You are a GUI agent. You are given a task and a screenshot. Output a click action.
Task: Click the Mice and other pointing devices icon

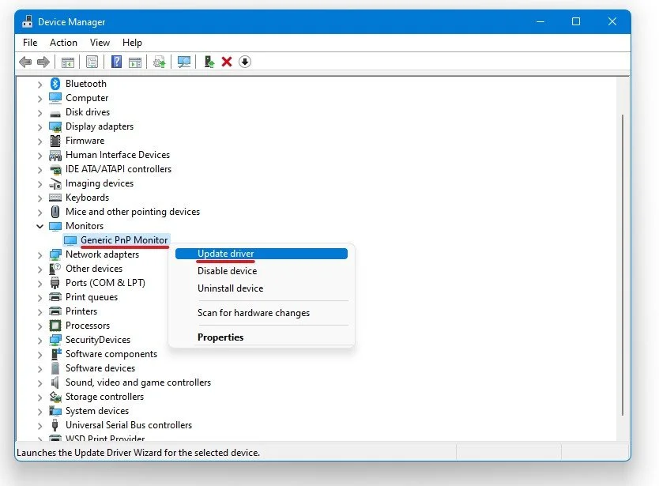point(55,212)
